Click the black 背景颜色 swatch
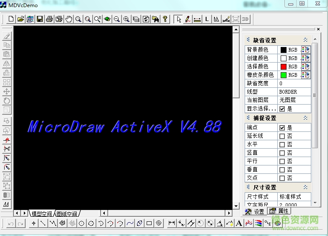Viewport: 328px width, 236px height. tap(283, 50)
